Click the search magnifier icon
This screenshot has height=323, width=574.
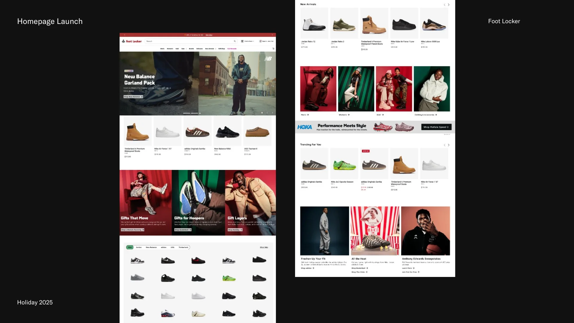(x=235, y=41)
